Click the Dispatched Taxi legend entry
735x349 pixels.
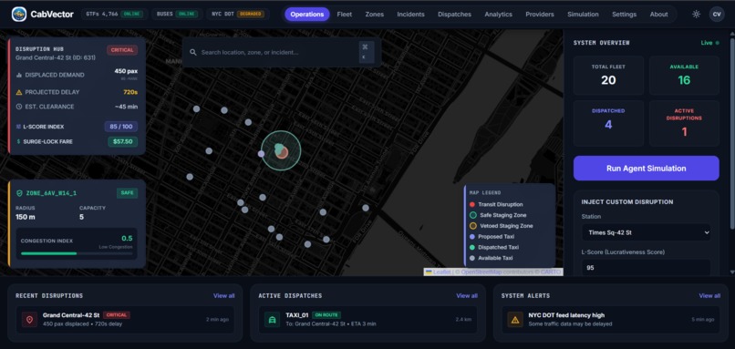[x=494, y=247]
